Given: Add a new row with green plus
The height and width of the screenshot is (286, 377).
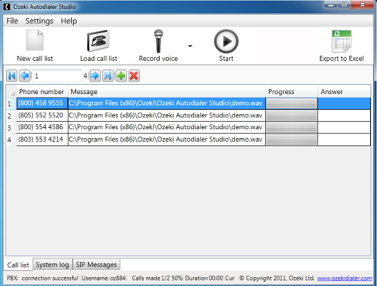Looking at the screenshot, I should (x=121, y=76).
